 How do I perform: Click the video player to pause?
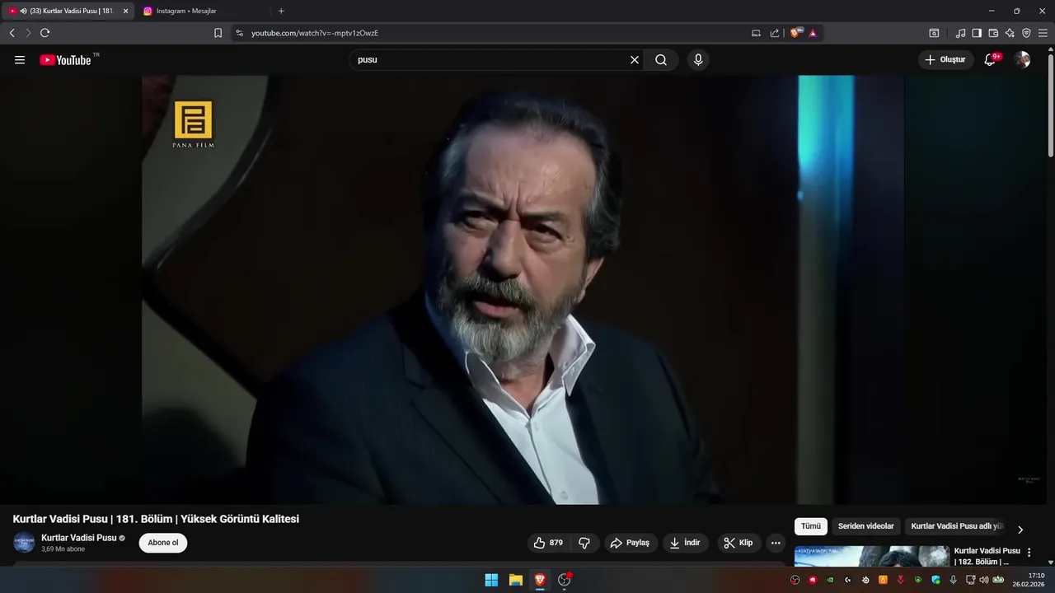click(523, 290)
